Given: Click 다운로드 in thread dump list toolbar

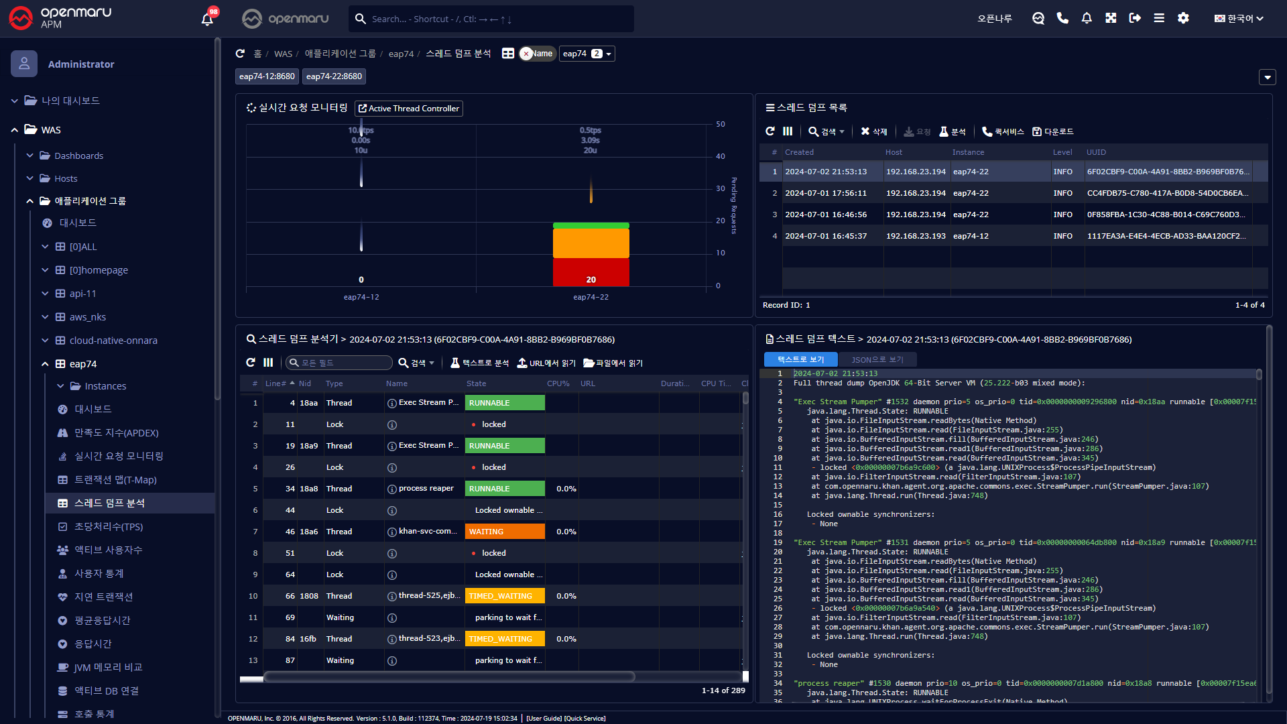Looking at the screenshot, I should [x=1053, y=132].
